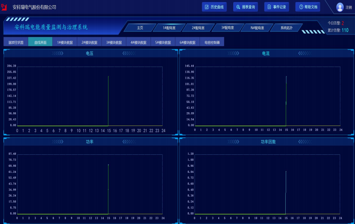
Task: Click 69.98 on power axis
Action: coord(12,166)
